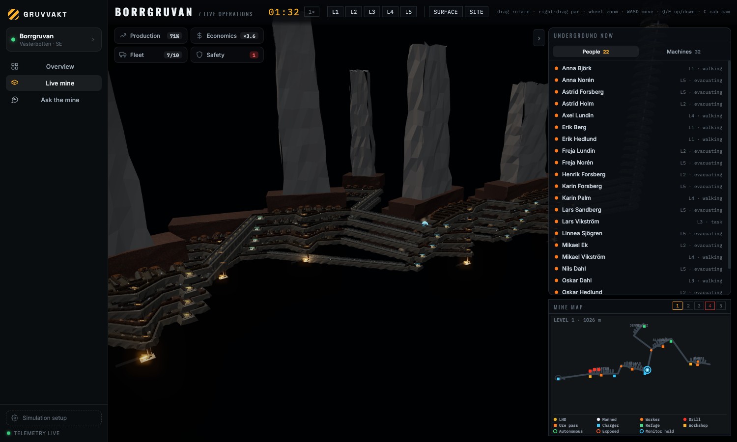This screenshot has height=442, width=737.
Task: Select Lars Sandberg in people list
Action: (x=638, y=210)
